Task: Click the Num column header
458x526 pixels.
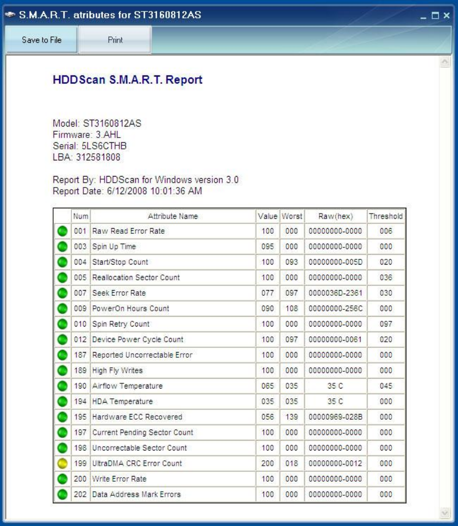Action: coord(81,216)
